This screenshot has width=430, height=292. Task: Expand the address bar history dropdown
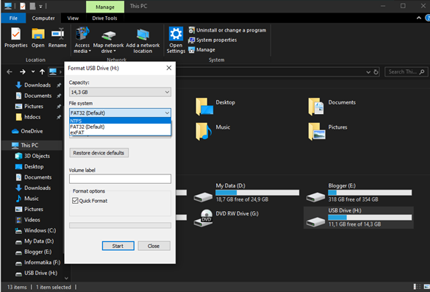(x=368, y=72)
